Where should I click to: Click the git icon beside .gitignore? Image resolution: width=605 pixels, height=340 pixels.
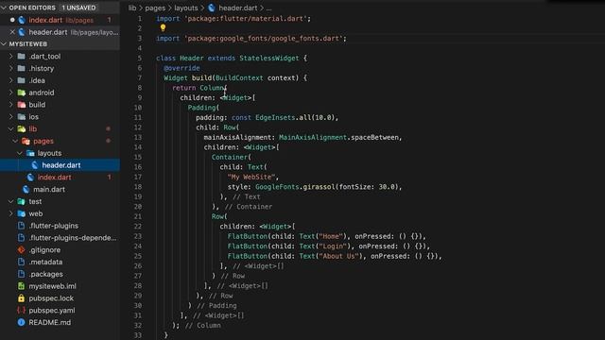pos(21,249)
